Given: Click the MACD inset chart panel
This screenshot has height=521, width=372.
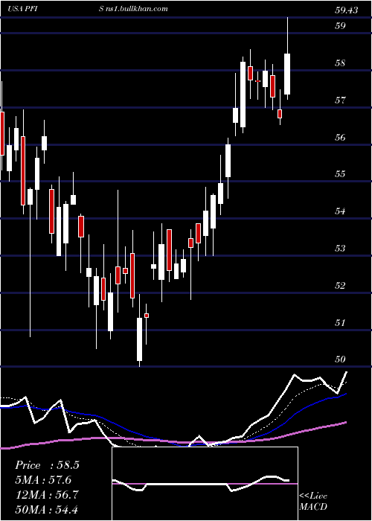Looking at the screenshot, I should [205, 484].
